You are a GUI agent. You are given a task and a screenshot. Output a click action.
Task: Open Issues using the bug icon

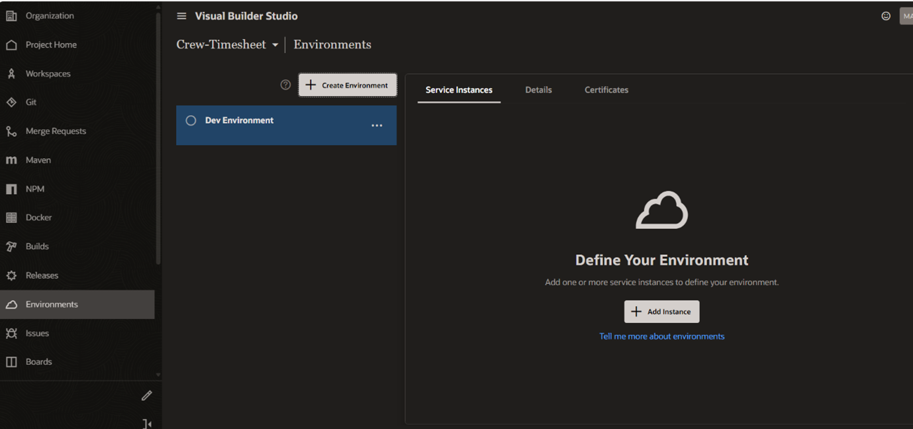pos(11,334)
